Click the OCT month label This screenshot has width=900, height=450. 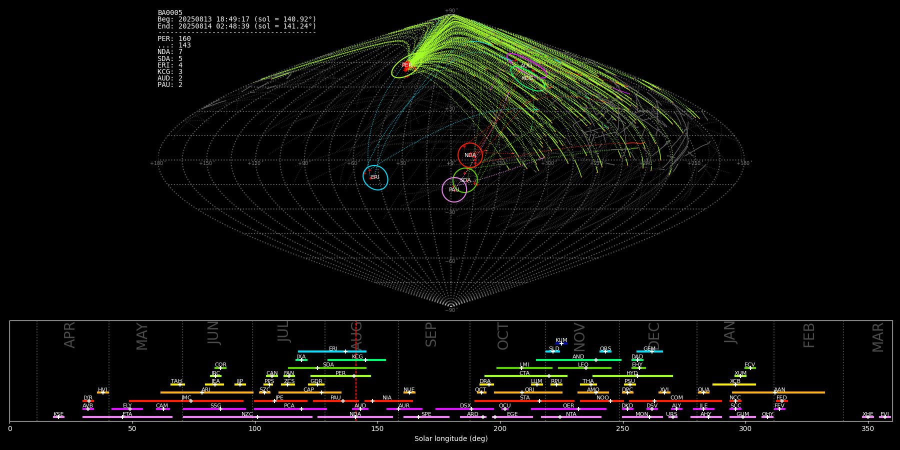click(x=503, y=336)
